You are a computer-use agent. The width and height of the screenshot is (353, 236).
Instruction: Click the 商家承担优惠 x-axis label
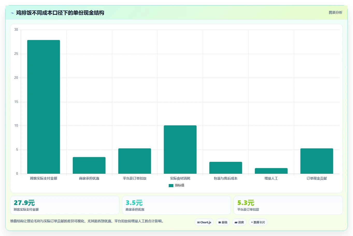[x=89, y=178]
